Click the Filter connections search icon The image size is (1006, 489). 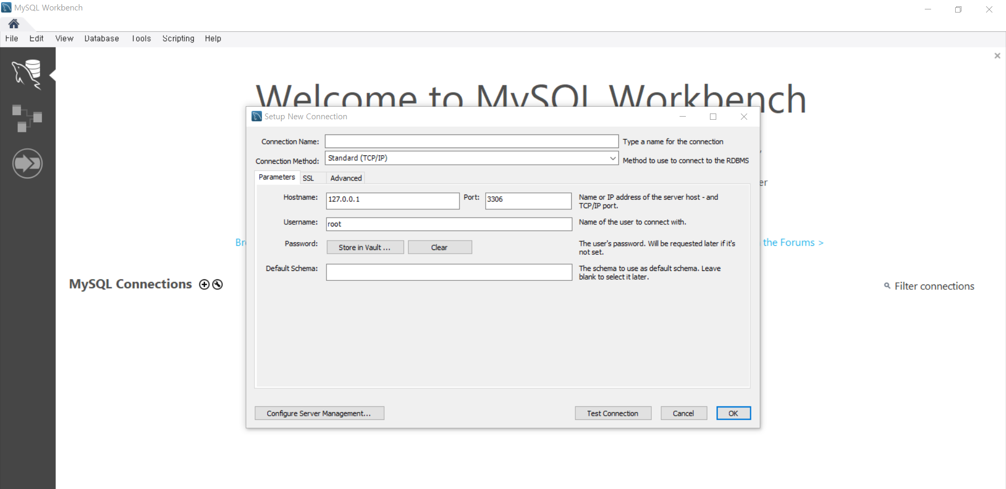click(x=887, y=286)
